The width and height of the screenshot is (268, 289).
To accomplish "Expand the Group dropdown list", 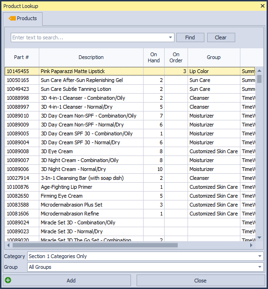I will pos(260,267).
